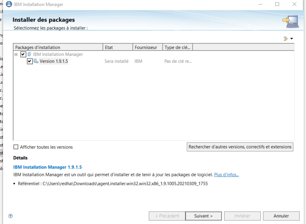Collapse the IBM Installation Manager tree node
306x224 pixels.
click(16, 54)
